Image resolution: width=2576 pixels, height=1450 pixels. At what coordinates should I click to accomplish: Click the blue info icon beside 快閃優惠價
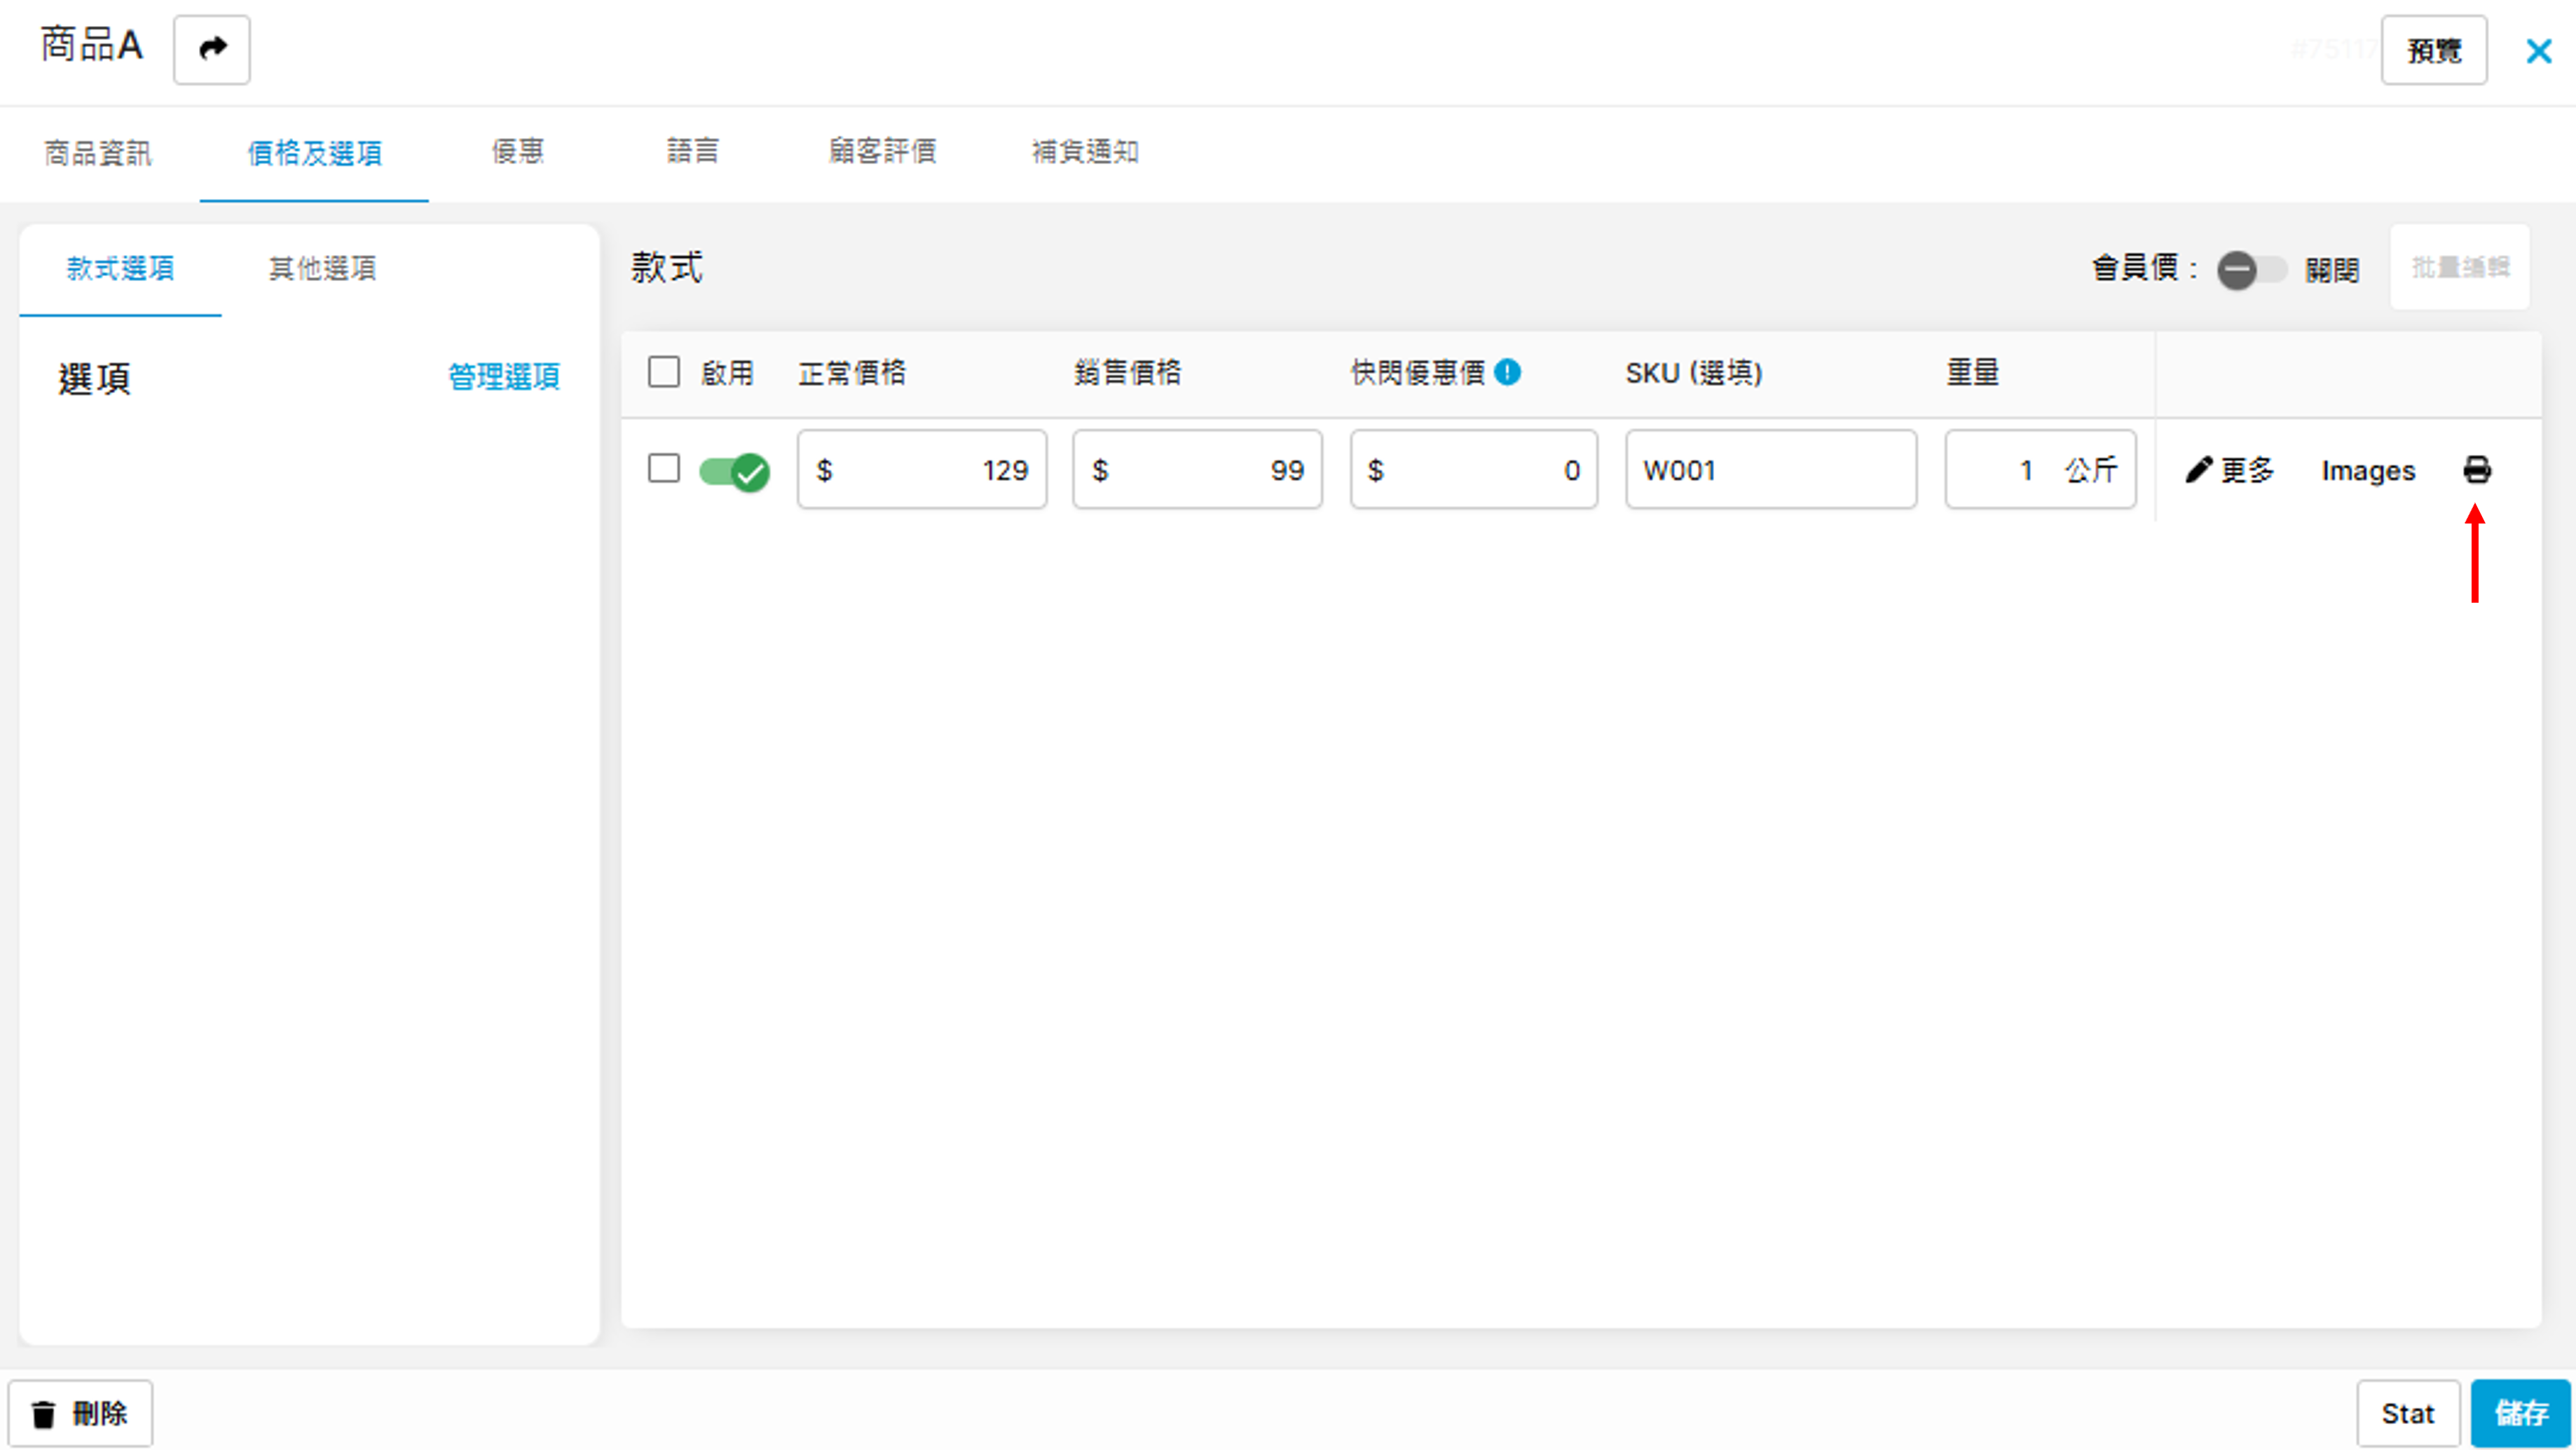click(1507, 373)
